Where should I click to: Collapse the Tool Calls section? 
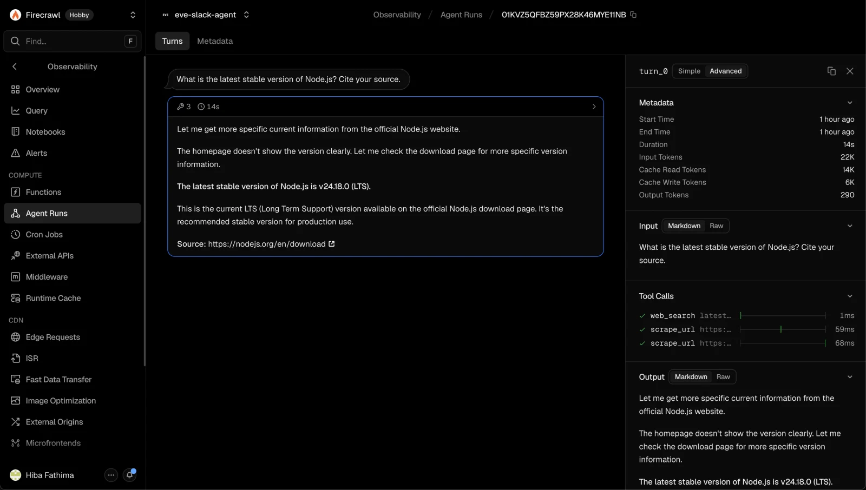click(x=850, y=296)
